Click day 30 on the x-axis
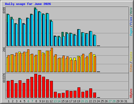Viewport: 134px width, 104px height. click(x=122, y=101)
